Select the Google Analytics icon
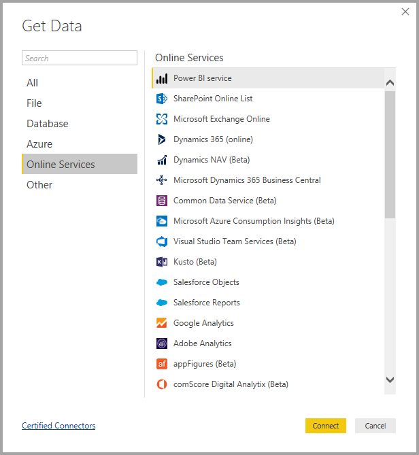This screenshot has width=419, height=455. tap(162, 323)
